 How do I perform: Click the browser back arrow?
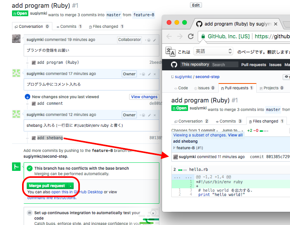coord(169,36)
